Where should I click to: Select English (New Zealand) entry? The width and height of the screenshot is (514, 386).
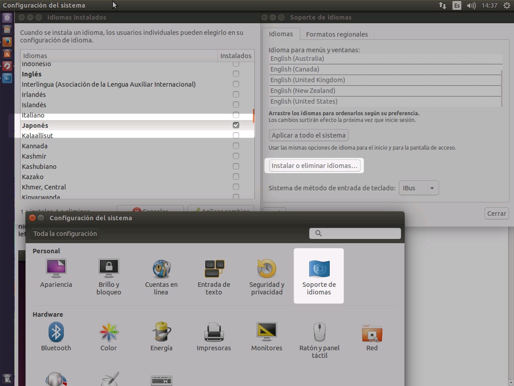point(385,91)
